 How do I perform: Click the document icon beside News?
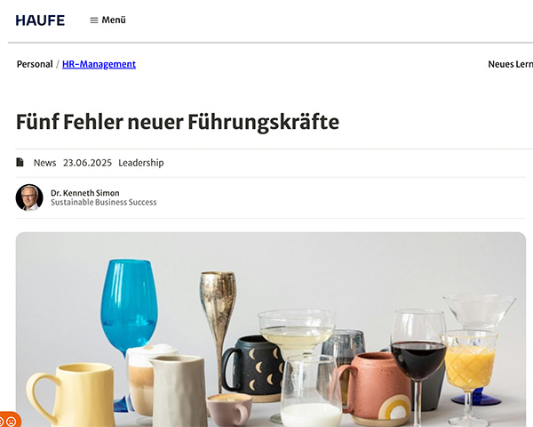tap(20, 163)
